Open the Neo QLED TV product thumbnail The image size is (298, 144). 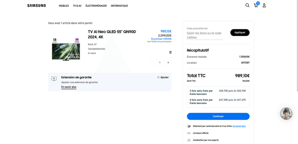pos(66,49)
